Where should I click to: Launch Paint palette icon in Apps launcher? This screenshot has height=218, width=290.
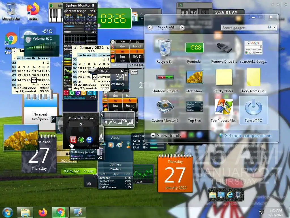click(120, 144)
